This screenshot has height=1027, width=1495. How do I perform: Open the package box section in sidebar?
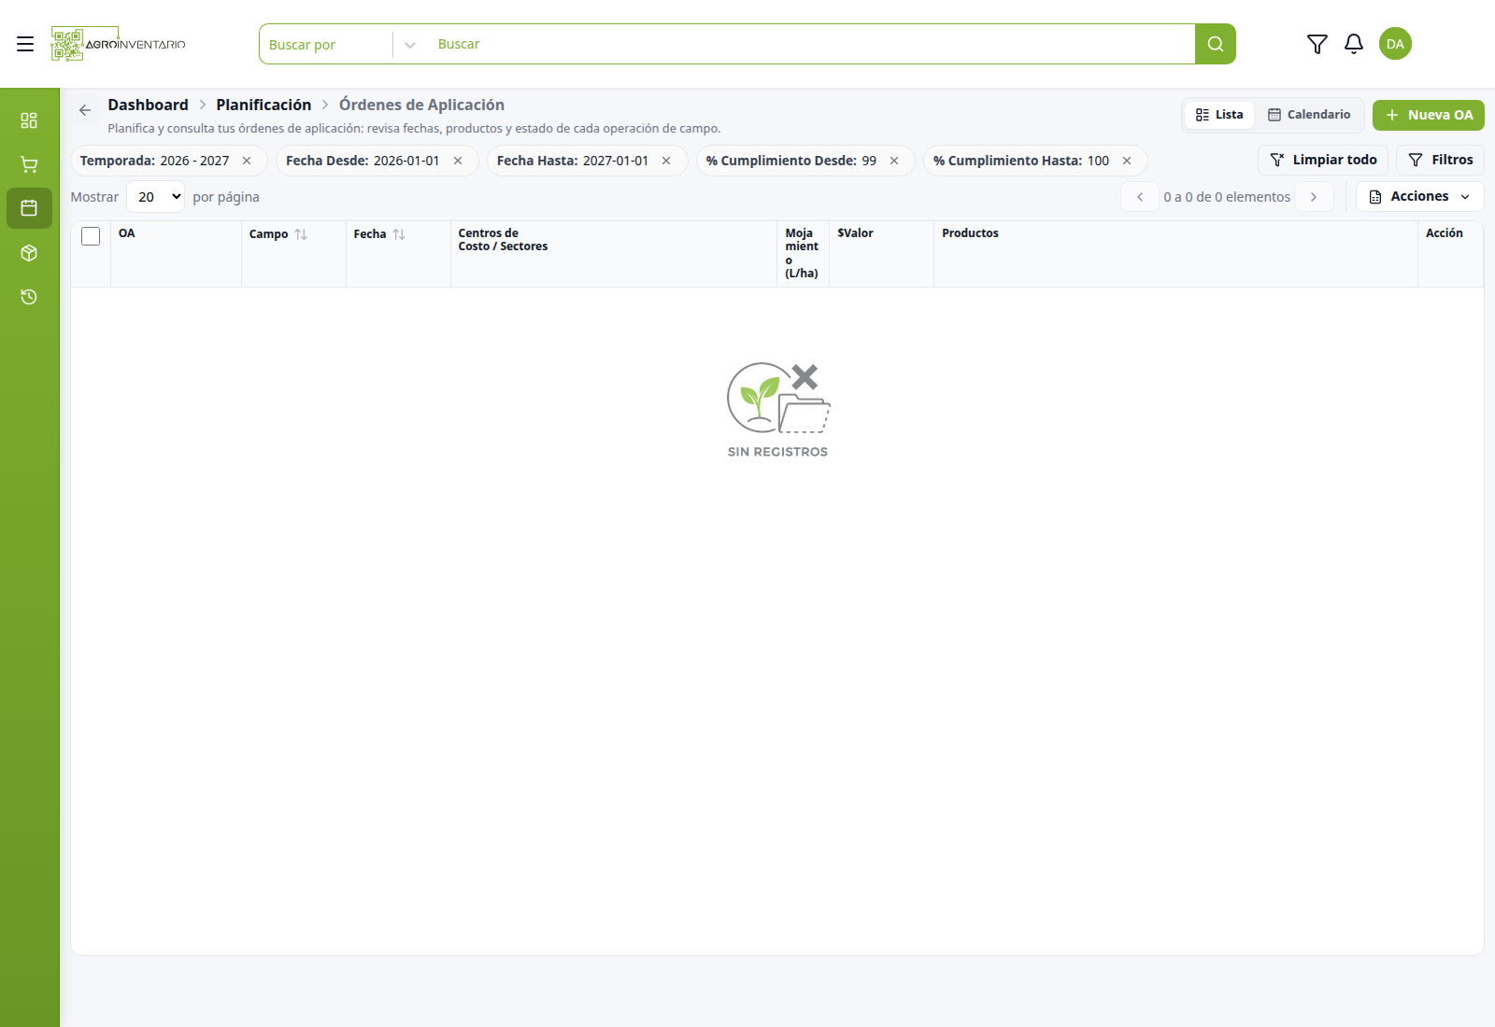coord(29,253)
